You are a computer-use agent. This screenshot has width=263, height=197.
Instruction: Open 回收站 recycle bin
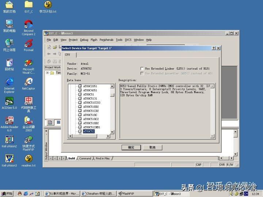tap(9, 65)
